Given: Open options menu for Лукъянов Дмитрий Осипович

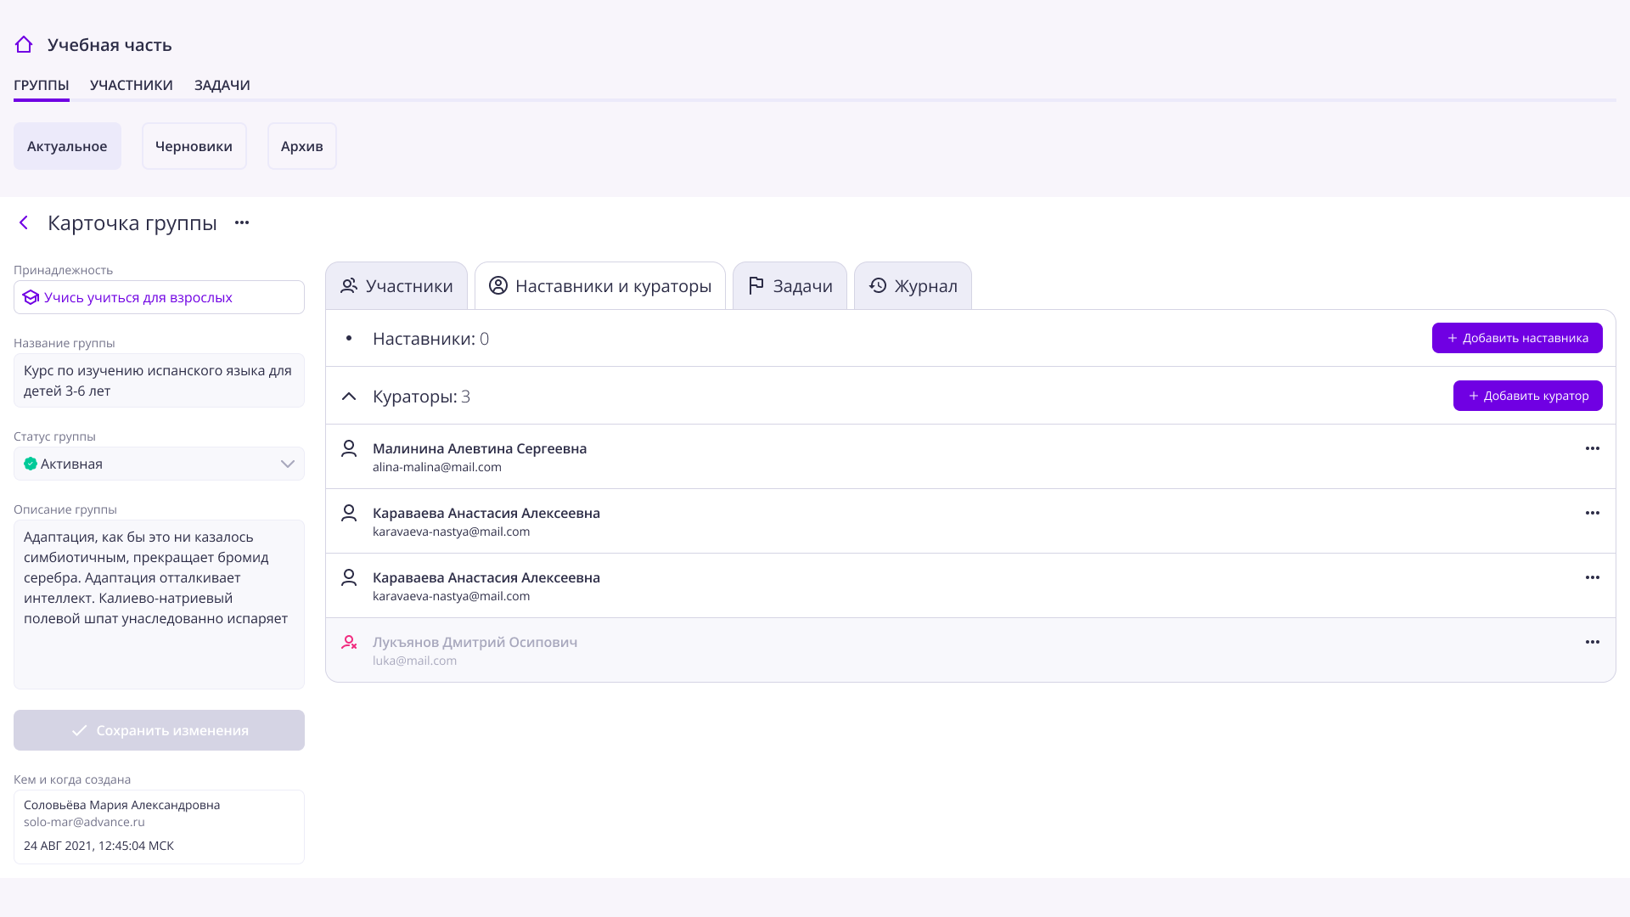Looking at the screenshot, I should coord(1593,642).
